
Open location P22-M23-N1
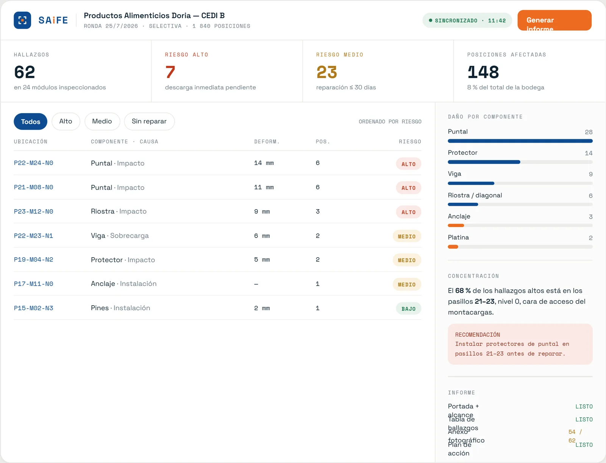click(x=34, y=236)
